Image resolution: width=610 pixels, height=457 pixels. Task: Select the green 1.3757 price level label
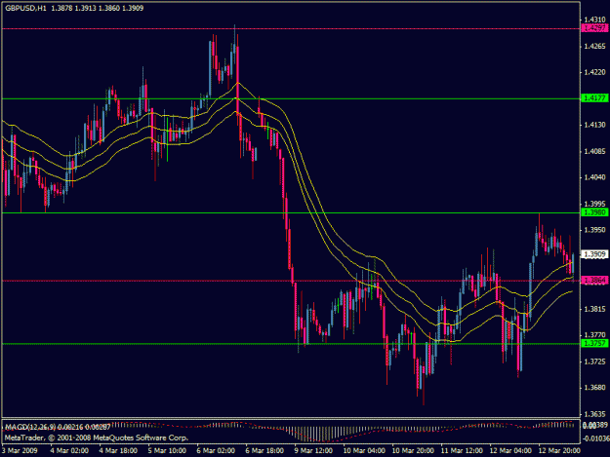(x=594, y=343)
